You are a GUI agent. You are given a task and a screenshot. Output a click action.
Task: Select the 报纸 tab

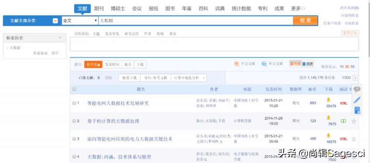click(153, 8)
